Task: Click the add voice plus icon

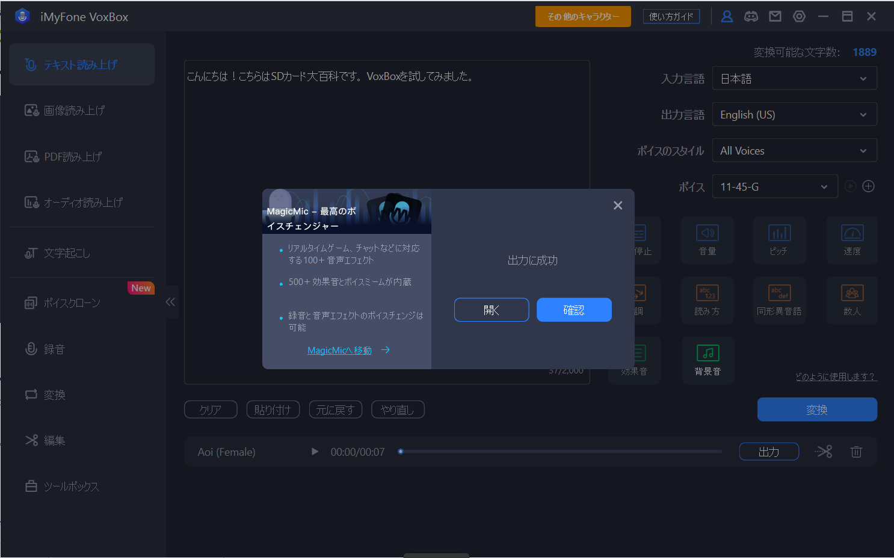Action: 868,186
